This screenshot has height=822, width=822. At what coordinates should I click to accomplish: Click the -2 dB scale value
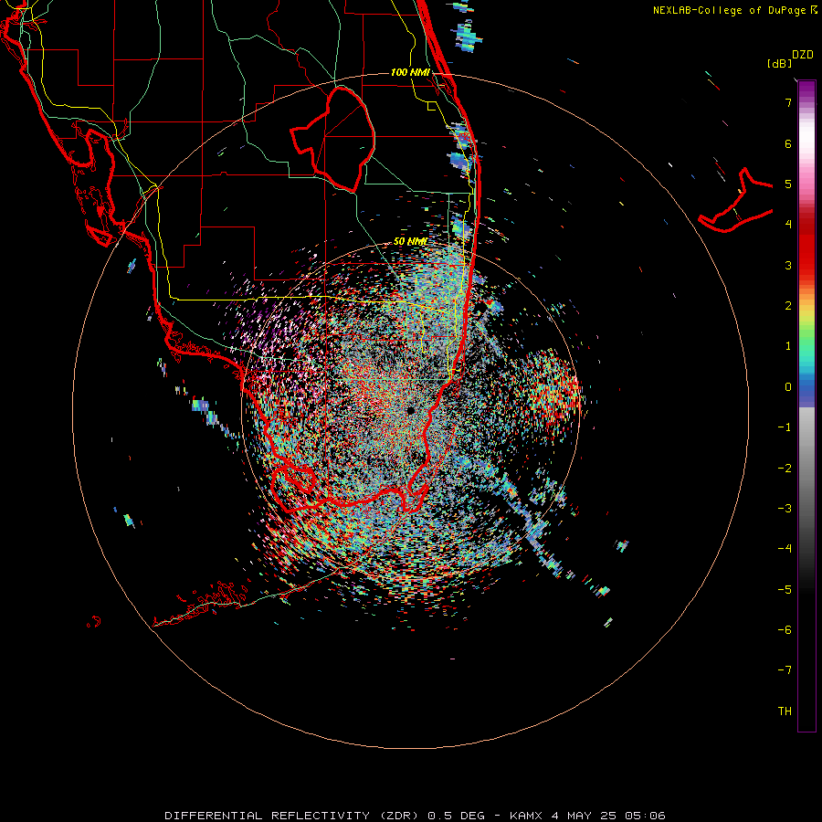point(785,469)
